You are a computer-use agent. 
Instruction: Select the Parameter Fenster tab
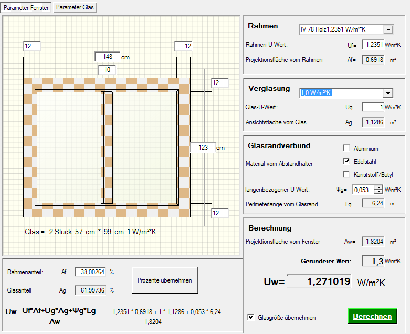tap(26, 7)
